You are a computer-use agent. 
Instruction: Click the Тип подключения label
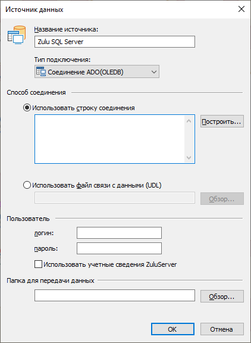(x=62, y=60)
